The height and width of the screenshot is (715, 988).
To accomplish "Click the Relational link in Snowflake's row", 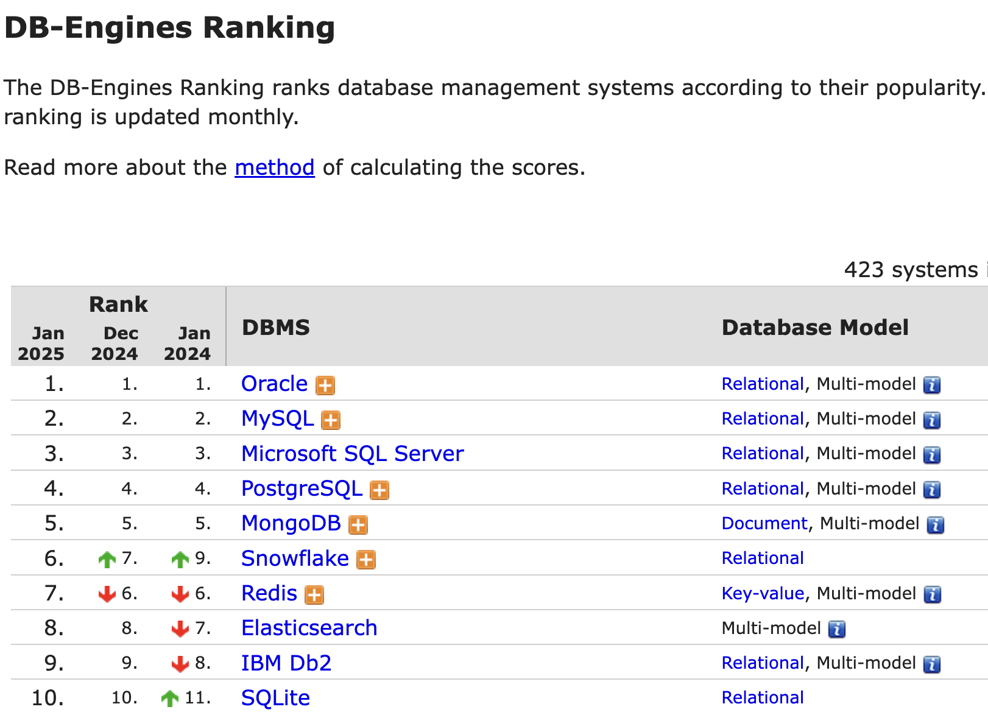I will (763, 558).
